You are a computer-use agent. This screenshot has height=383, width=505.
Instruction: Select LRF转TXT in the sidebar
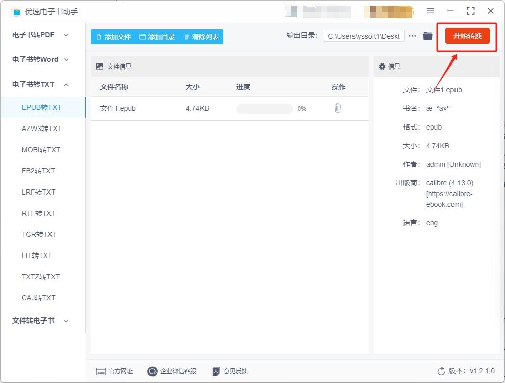click(x=39, y=192)
